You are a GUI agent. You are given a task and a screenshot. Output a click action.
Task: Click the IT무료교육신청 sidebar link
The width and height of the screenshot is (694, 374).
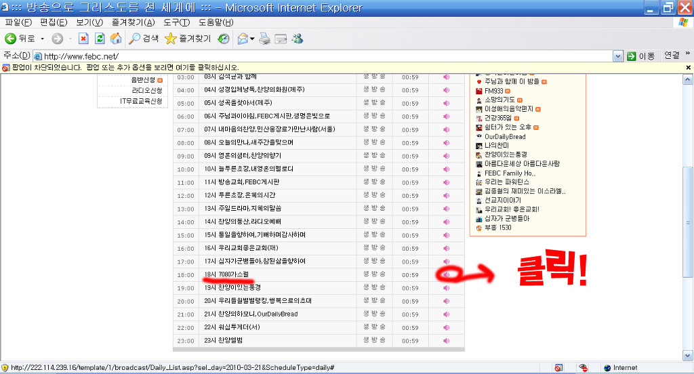coord(141,101)
